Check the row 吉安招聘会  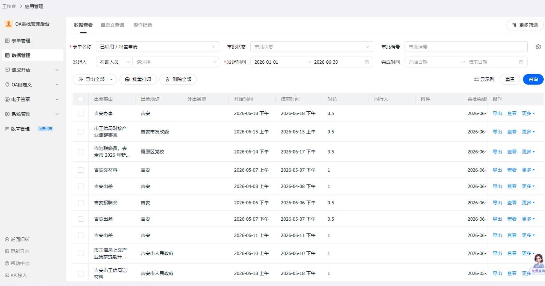(x=81, y=203)
